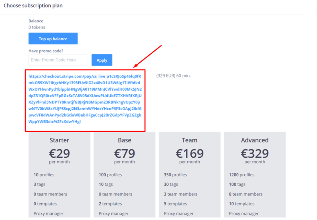The image size is (317, 220).
Task: Click the "0 tokens" balance text
Action: click(x=37, y=27)
